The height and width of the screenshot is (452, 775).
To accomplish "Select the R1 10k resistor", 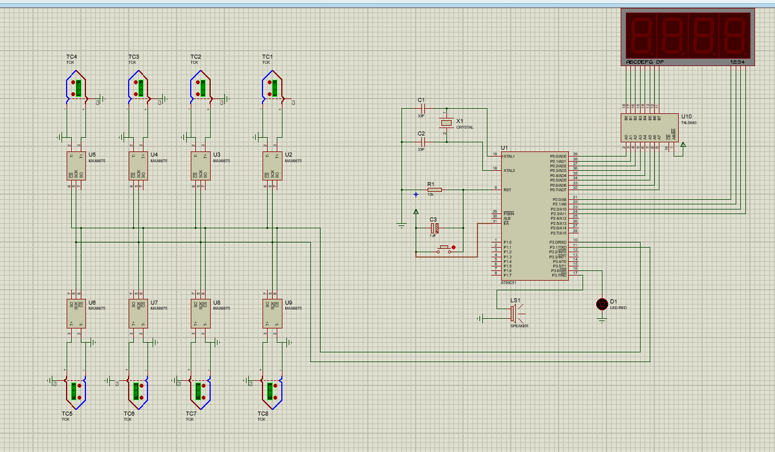I will [434, 190].
